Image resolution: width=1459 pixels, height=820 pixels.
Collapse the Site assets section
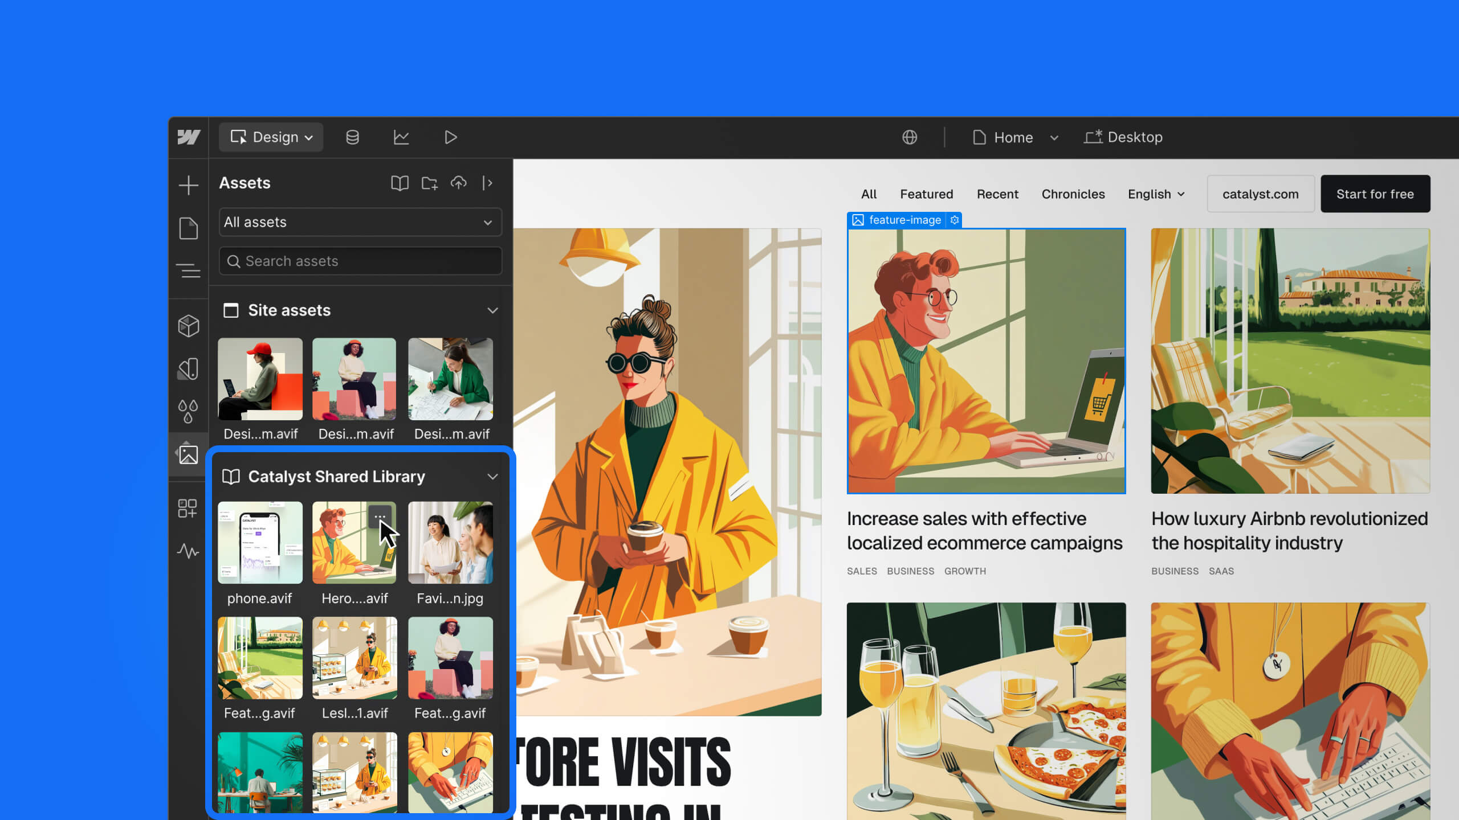pyautogui.click(x=492, y=310)
